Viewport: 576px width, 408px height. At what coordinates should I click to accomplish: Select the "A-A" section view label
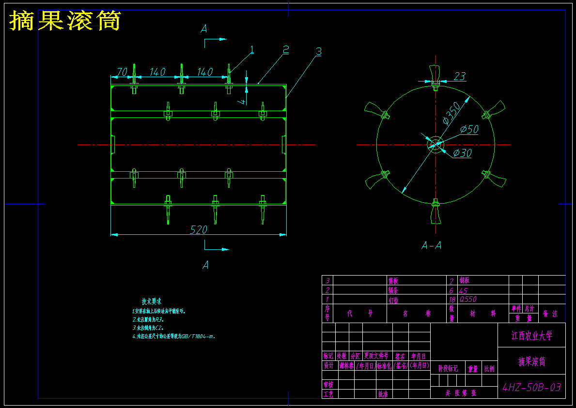tap(431, 246)
